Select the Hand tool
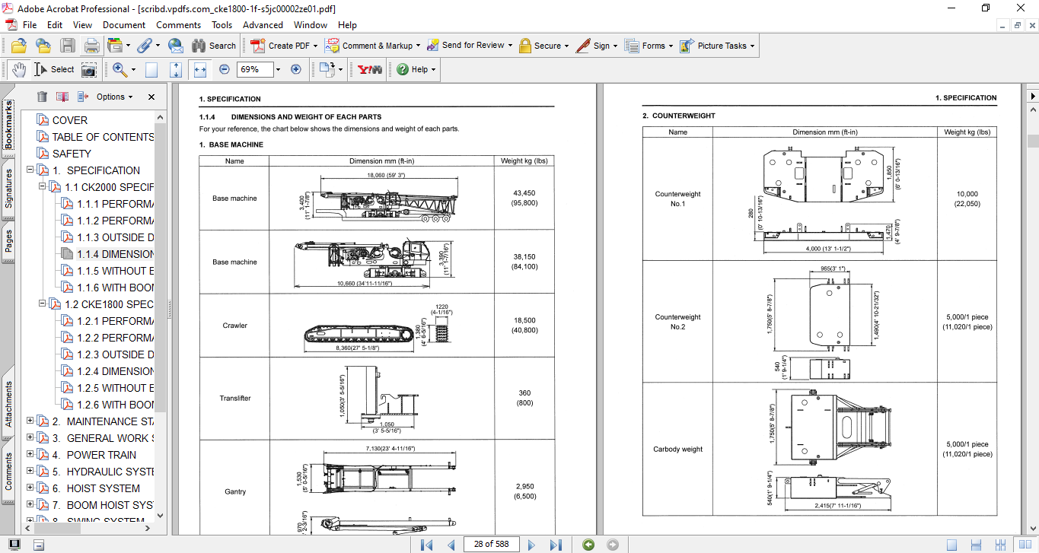 (18, 69)
